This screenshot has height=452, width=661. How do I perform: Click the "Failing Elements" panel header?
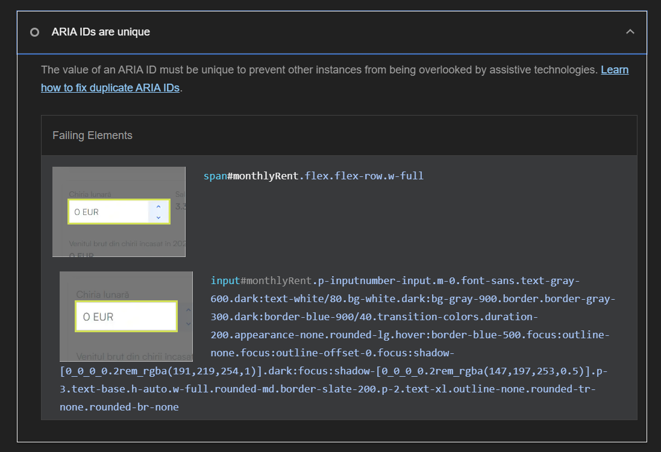[x=92, y=135]
